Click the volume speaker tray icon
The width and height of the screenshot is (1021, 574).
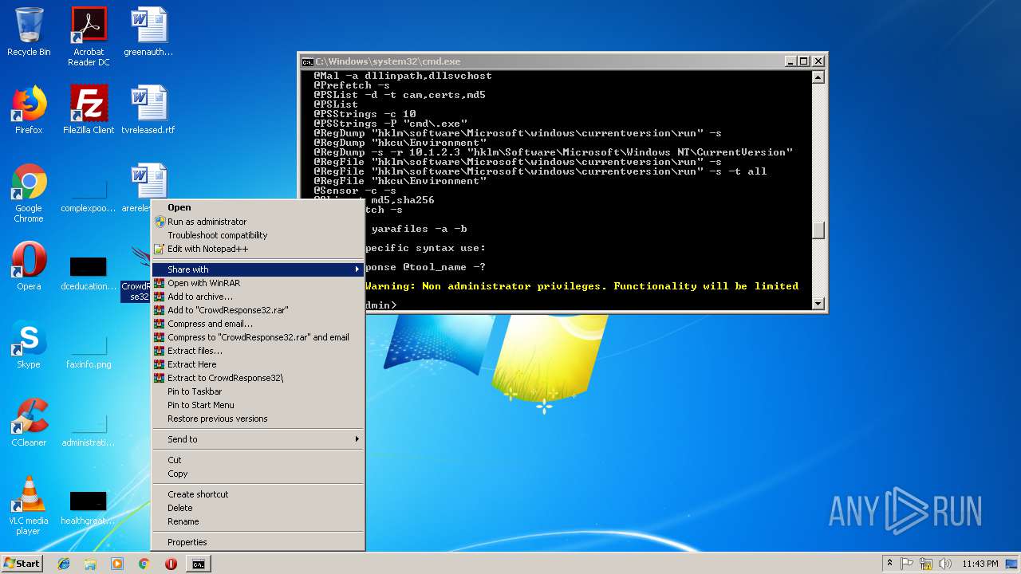point(945,564)
